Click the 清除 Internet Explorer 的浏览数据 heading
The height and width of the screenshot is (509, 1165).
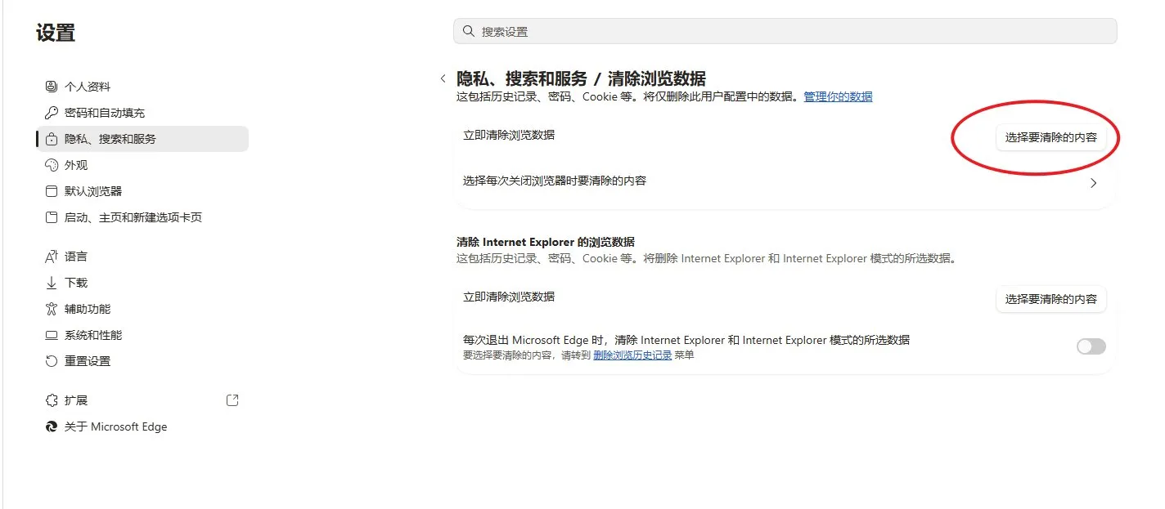click(546, 243)
